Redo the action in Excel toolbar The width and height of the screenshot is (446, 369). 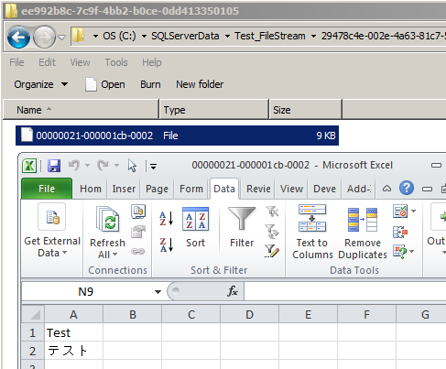click(x=103, y=166)
